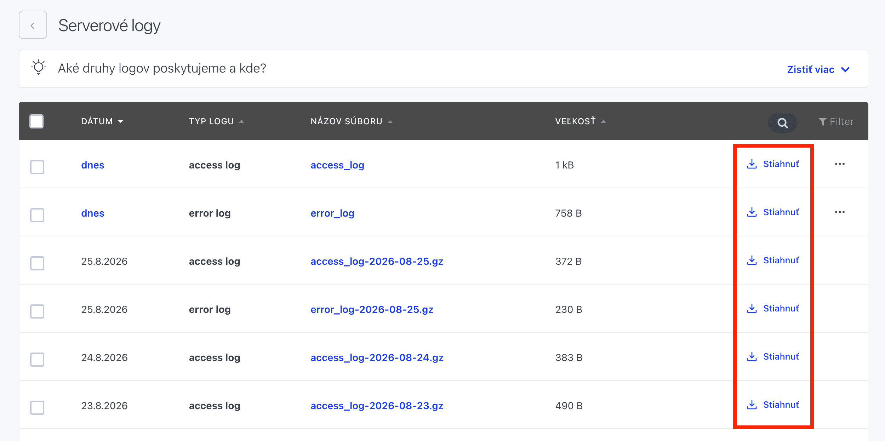Viewport: 885px width, 441px height.
Task: Open the access_log-2026-08-23.gz link
Action: pyautogui.click(x=377, y=406)
